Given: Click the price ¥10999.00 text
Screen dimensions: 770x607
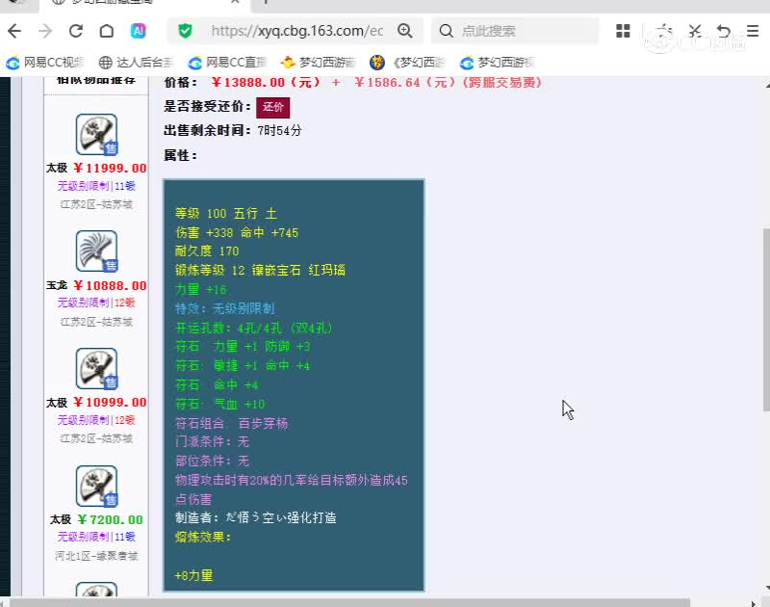Looking at the screenshot, I should 110,403.
